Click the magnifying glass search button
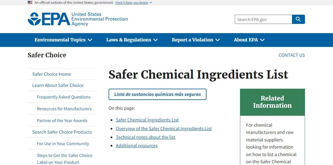Image resolution: width=333 pixels, height=165 pixels. click(298, 19)
